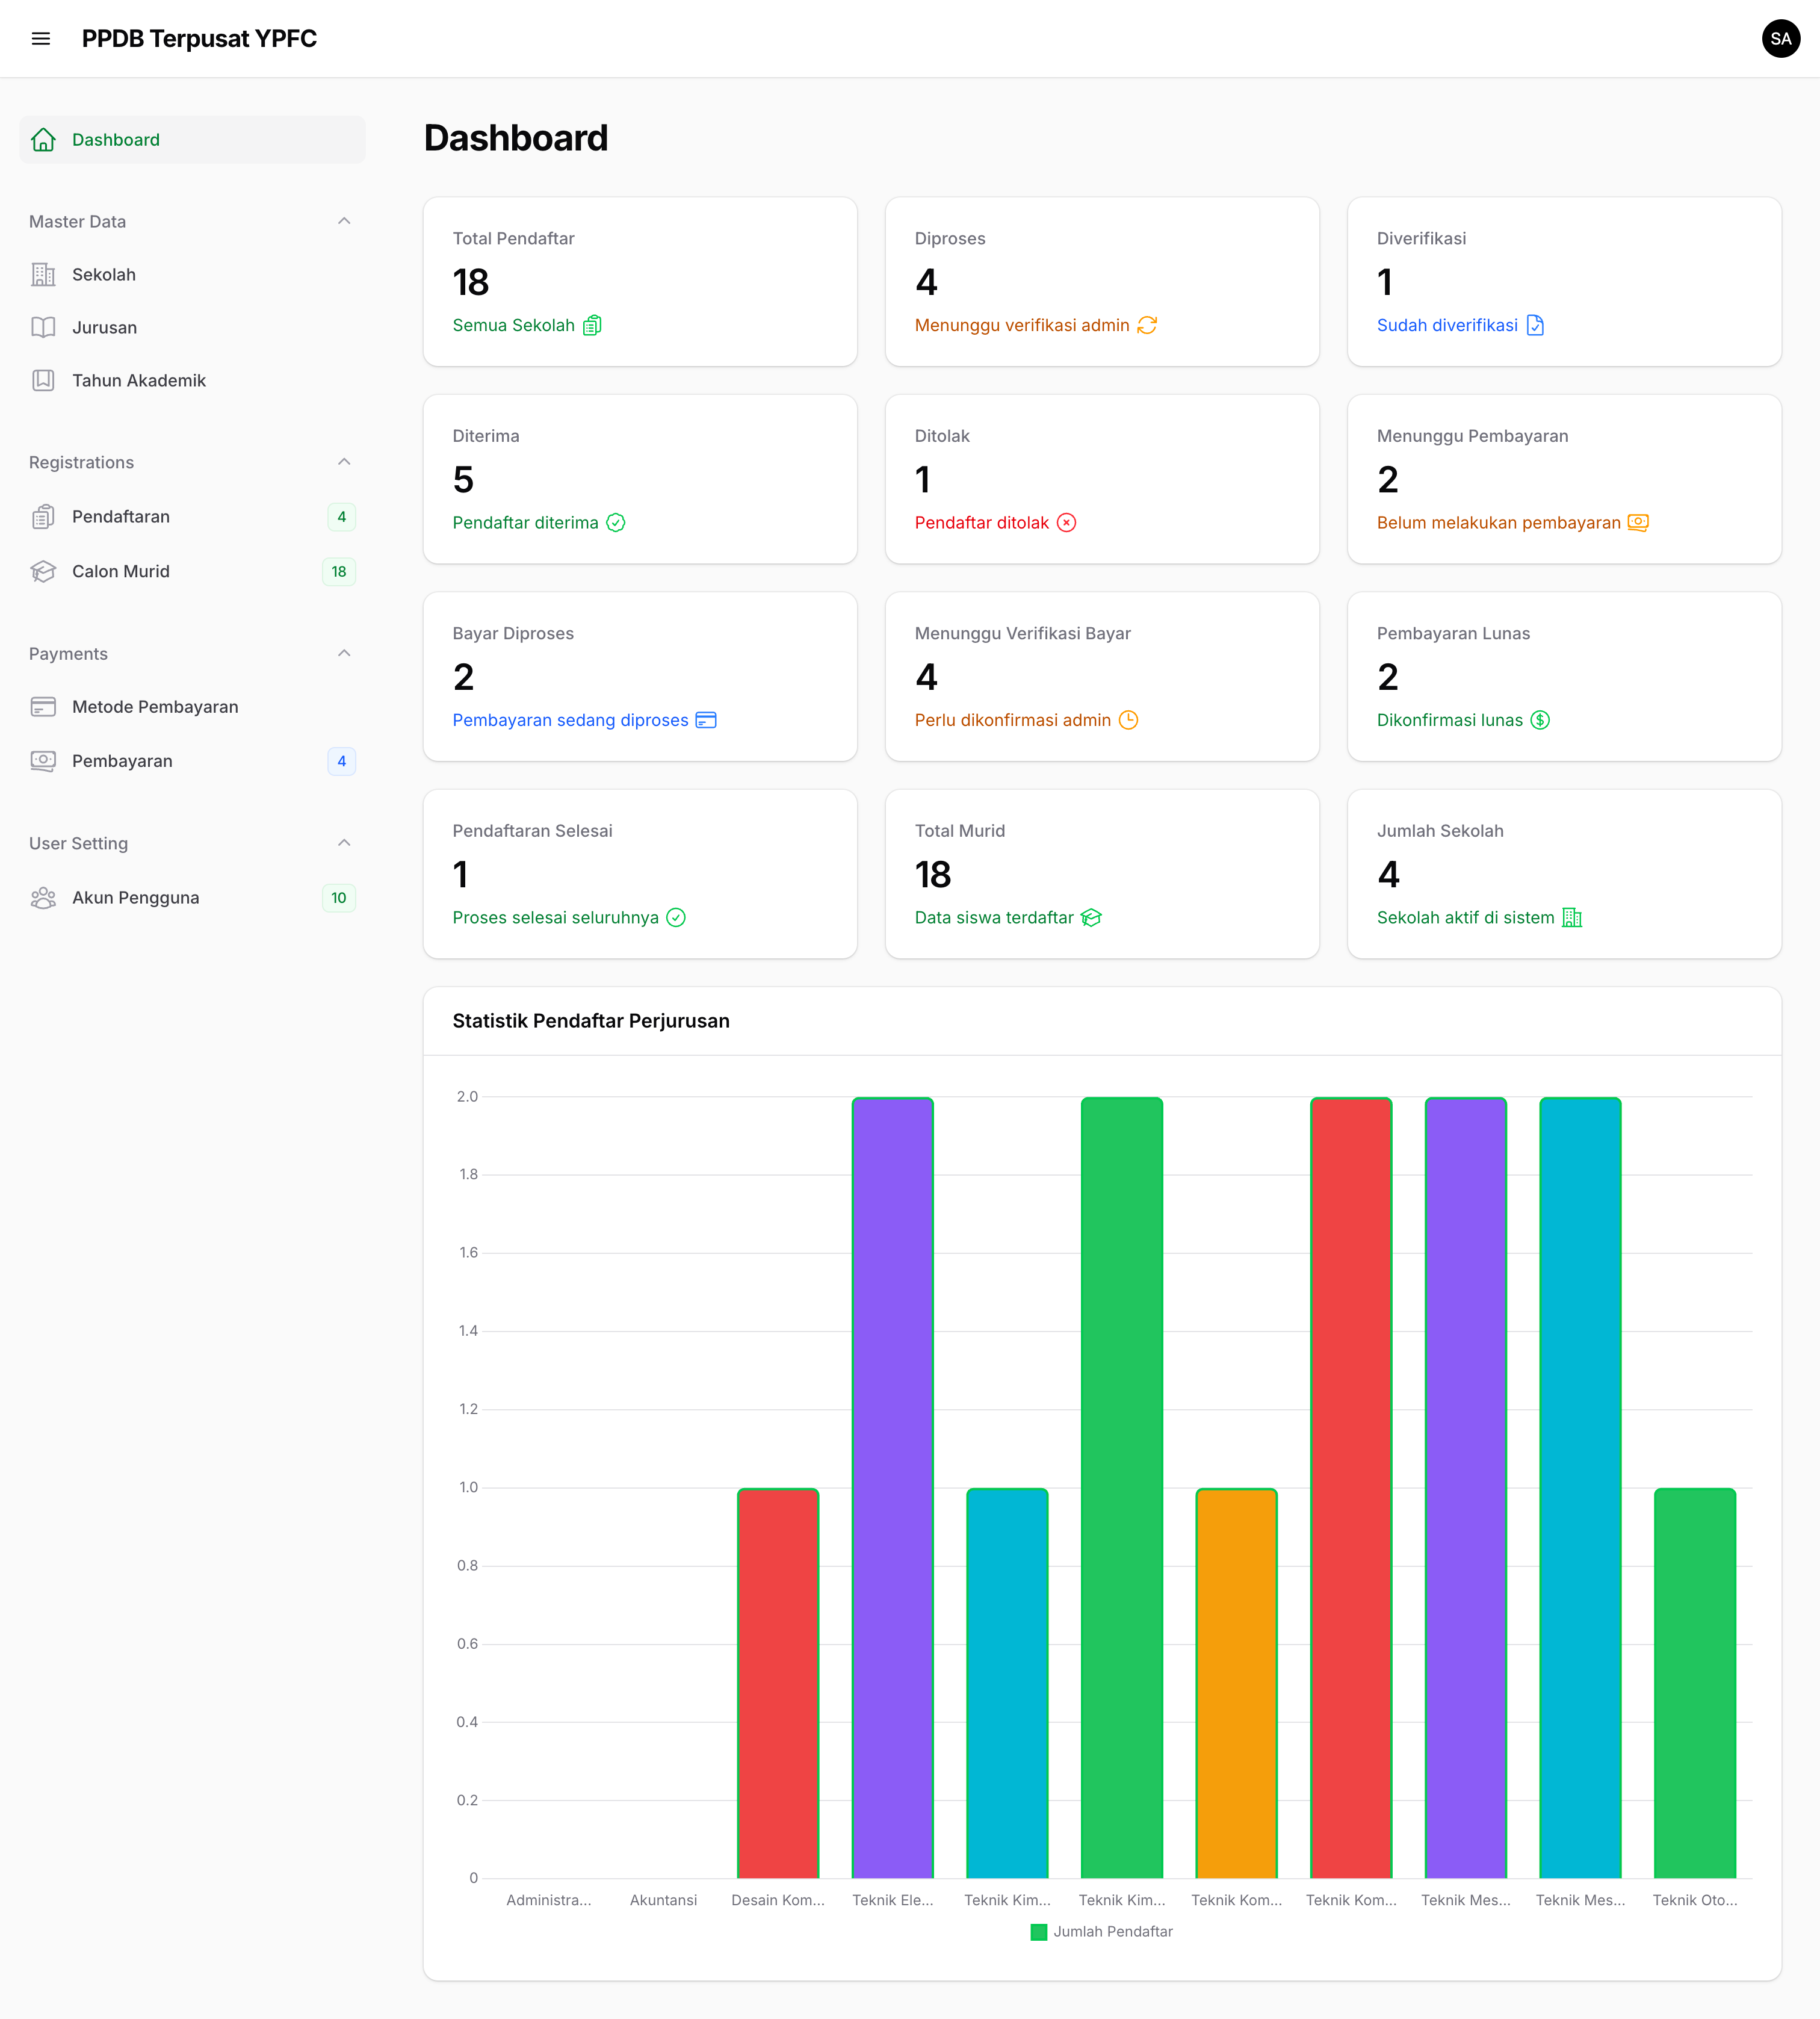Click the Sekolah building icon

(43, 274)
